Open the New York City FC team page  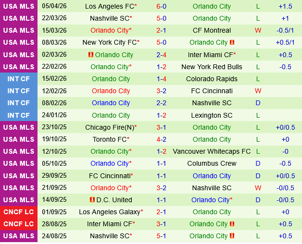point(109,42)
